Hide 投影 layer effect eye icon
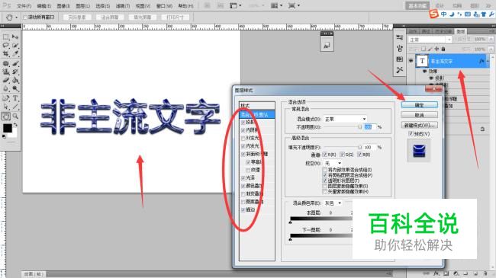Image resolution: width=496 pixels, height=278 pixels. [431, 78]
